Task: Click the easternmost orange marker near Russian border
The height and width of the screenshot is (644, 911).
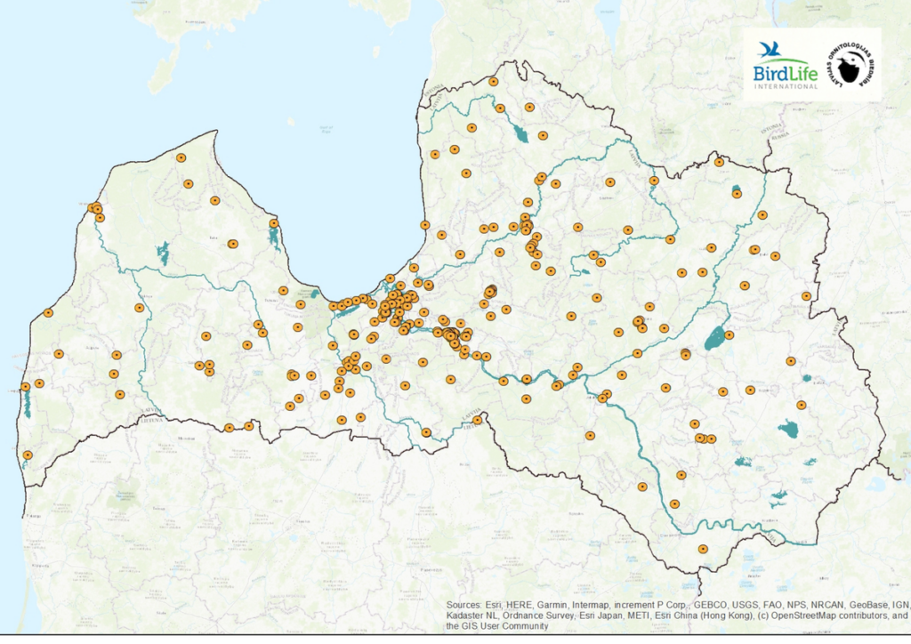Action: pyautogui.click(x=806, y=296)
